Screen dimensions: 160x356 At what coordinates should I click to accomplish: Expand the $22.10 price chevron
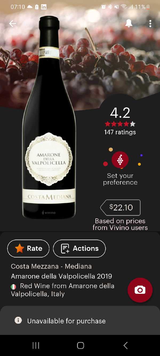(102, 208)
